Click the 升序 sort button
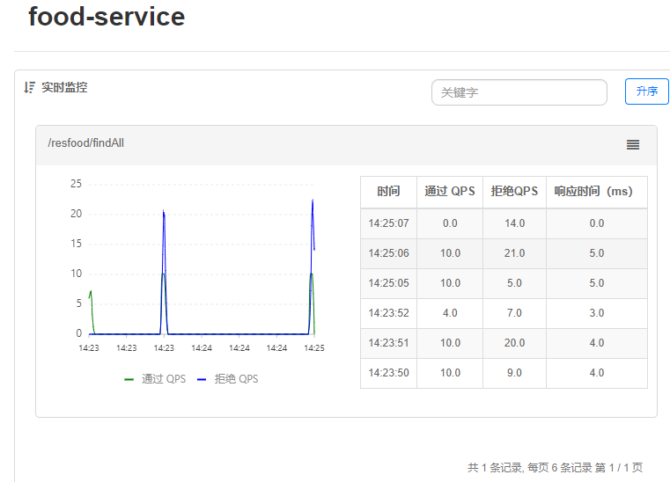The width and height of the screenshot is (670, 482). [646, 91]
